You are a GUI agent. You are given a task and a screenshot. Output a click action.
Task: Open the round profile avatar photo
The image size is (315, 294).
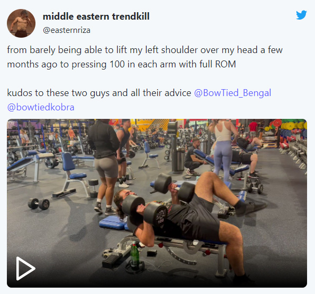click(x=21, y=23)
